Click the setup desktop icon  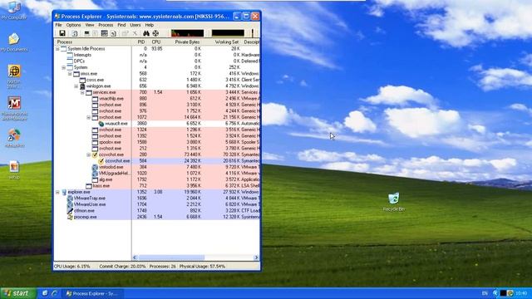[x=14, y=170]
